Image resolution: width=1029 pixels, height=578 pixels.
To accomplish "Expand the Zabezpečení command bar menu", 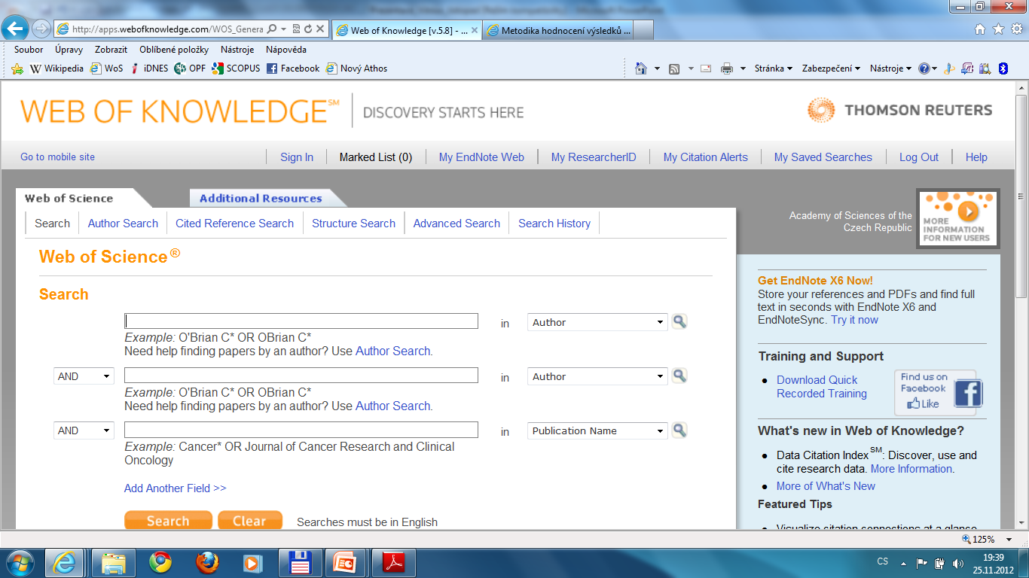I will (831, 68).
